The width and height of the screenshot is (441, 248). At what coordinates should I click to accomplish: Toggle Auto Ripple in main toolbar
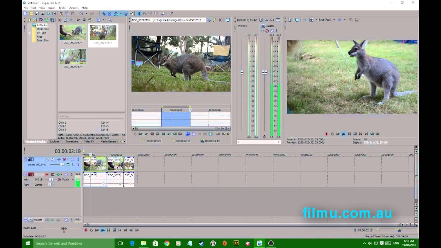116,13
